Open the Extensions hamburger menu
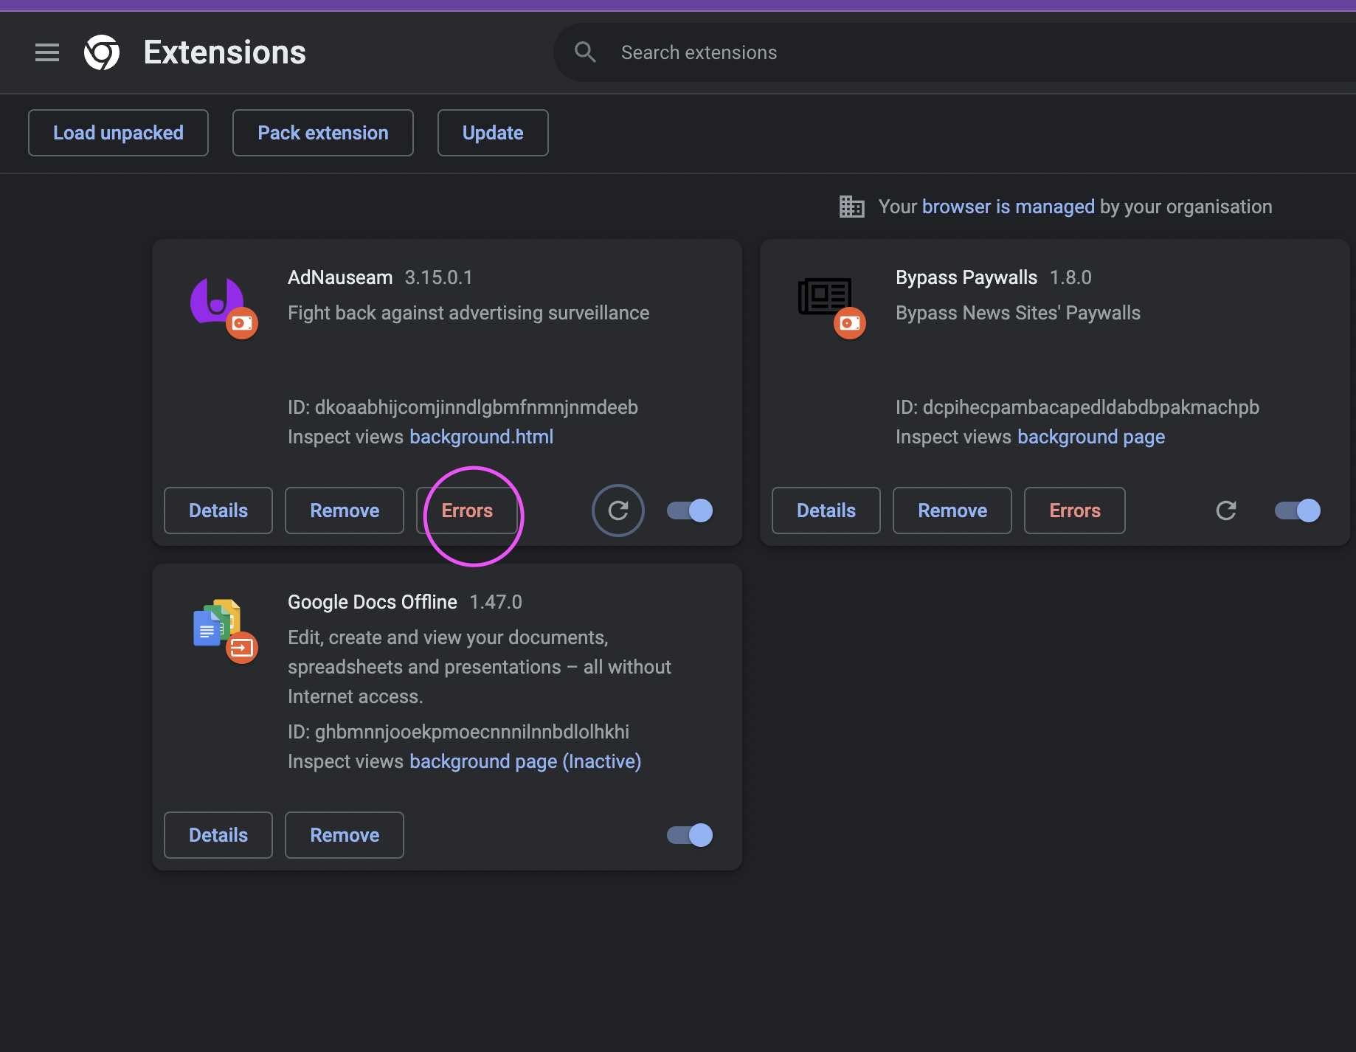This screenshot has width=1356, height=1052. (x=46, y=52)
